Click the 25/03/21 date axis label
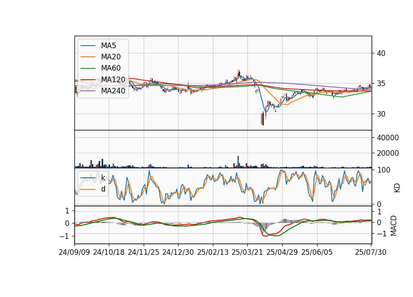Image resolution: width=413 pixels, height=297 pixels. (247, 252)
